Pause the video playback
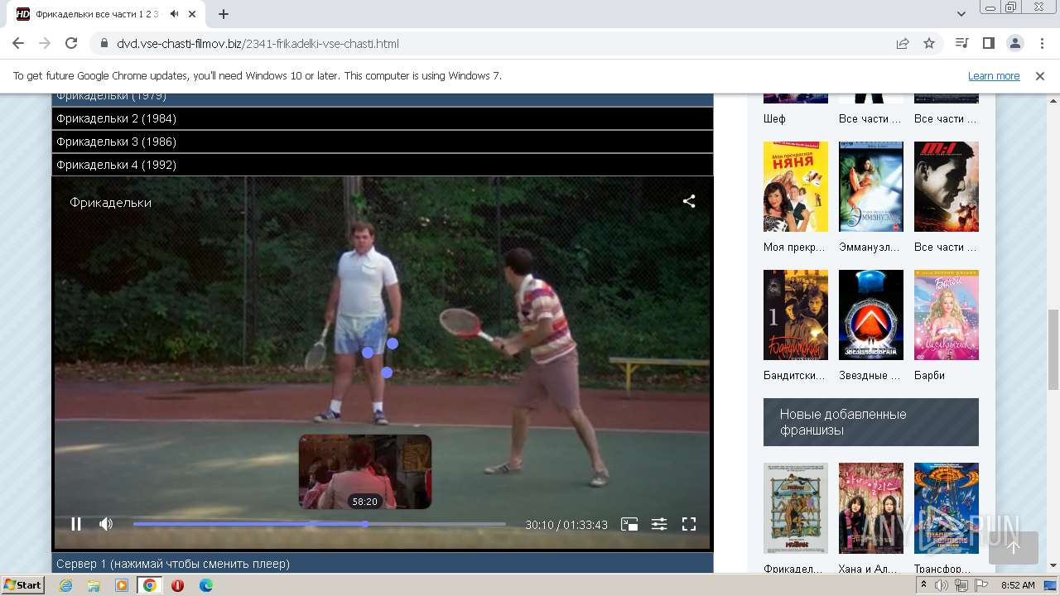The image size is (1060, 596). point(76,524)
